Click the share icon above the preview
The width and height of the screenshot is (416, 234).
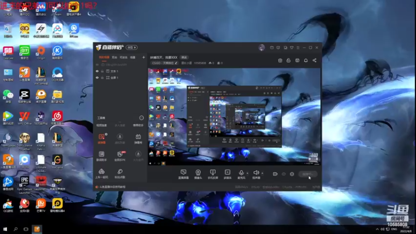[315, 60]
